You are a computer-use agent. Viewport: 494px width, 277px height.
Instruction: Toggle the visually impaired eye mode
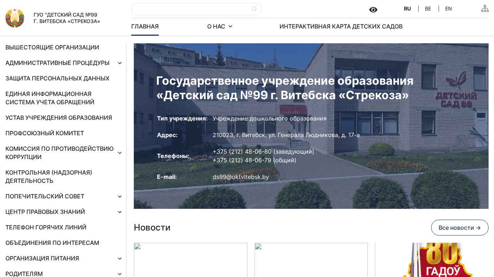click(373, 10)
